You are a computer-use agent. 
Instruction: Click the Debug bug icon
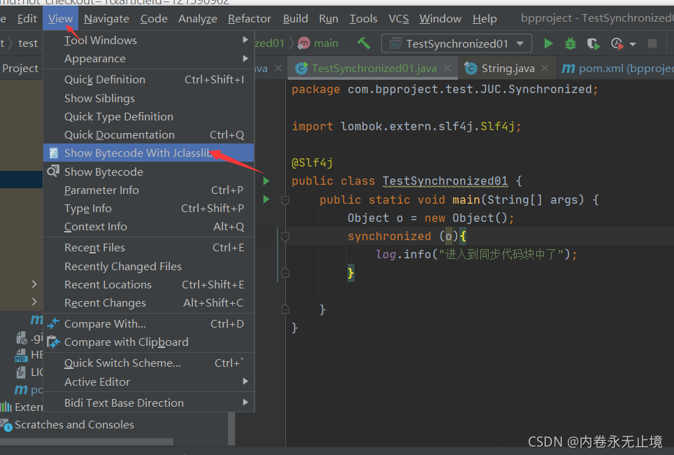coord(570,43)
